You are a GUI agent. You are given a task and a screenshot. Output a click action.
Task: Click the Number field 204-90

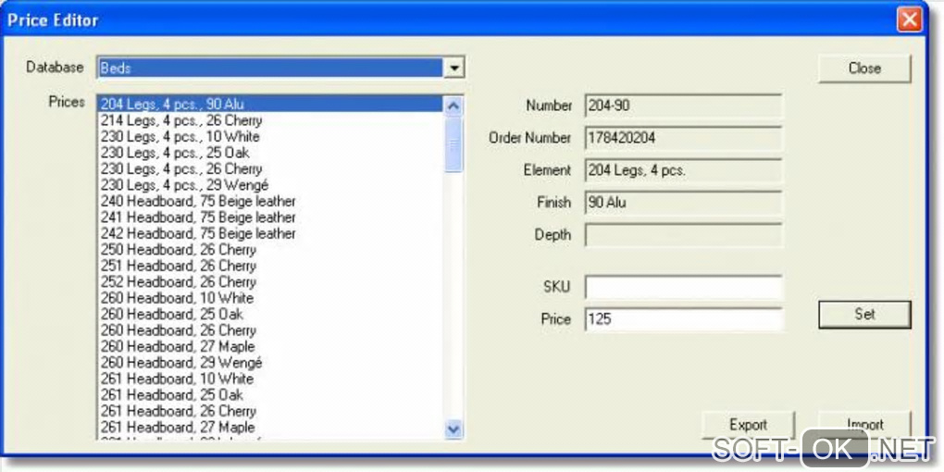point(683,106)
